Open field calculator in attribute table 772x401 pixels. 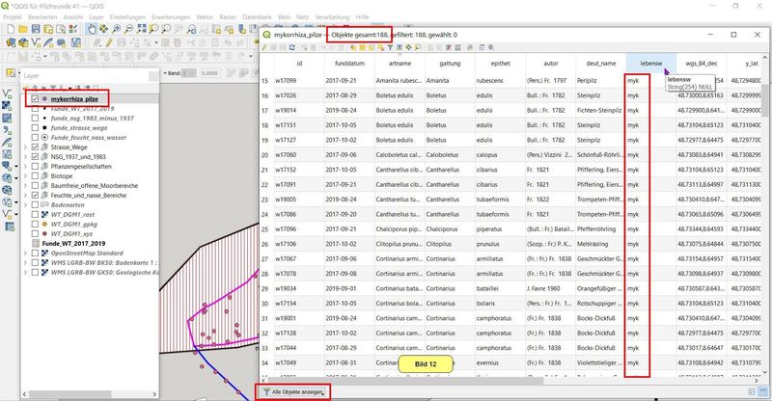pyautogui.click(x=457, y=47)
